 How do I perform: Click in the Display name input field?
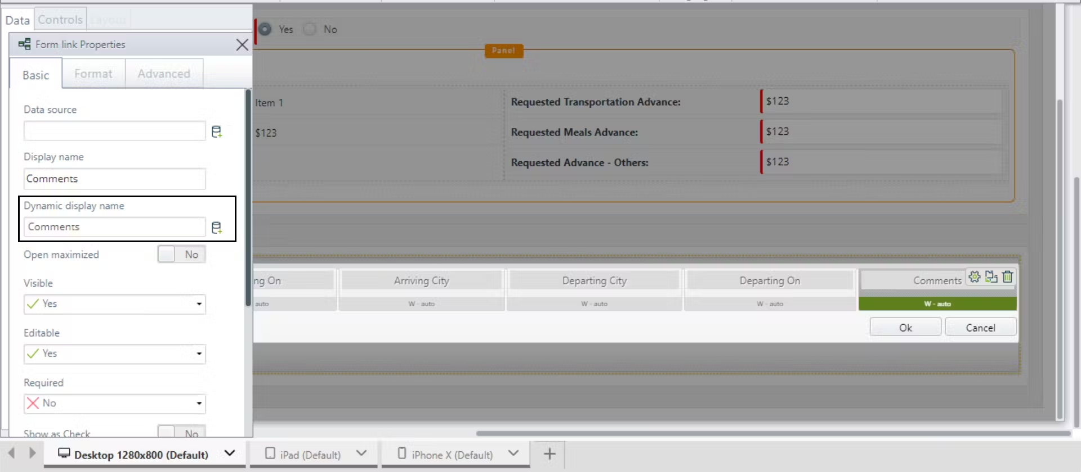coord(115,179)
